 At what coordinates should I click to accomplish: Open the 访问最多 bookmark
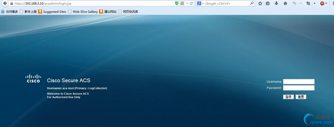pyautogui.click(x=10, y=12)
